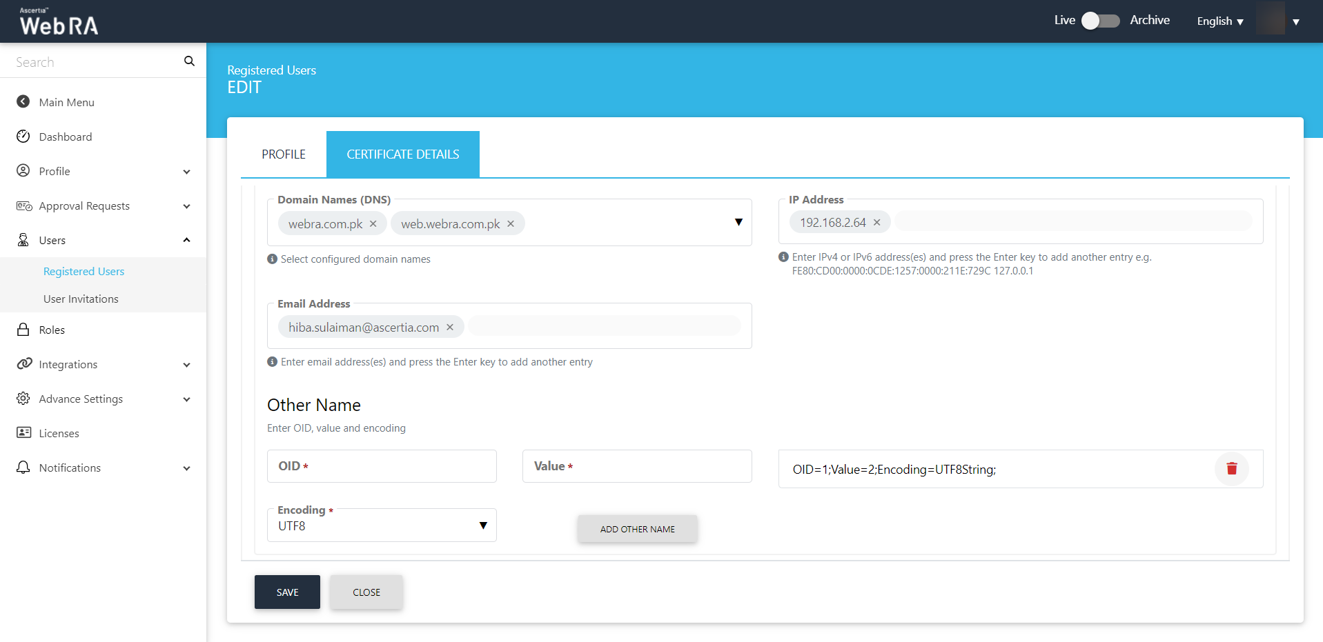Open the English language selector
Viewport: 1323px width, 642px height.
(1219, 21)
